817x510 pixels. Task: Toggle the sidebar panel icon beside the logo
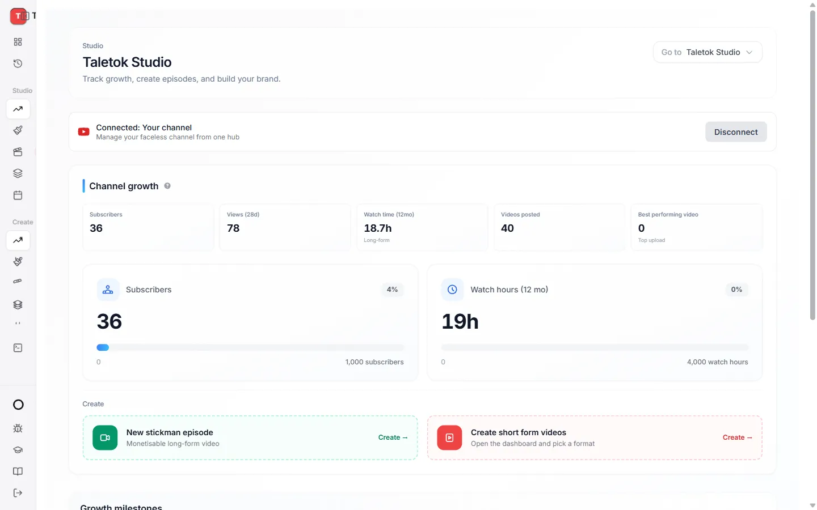click(x=25, y=16)
